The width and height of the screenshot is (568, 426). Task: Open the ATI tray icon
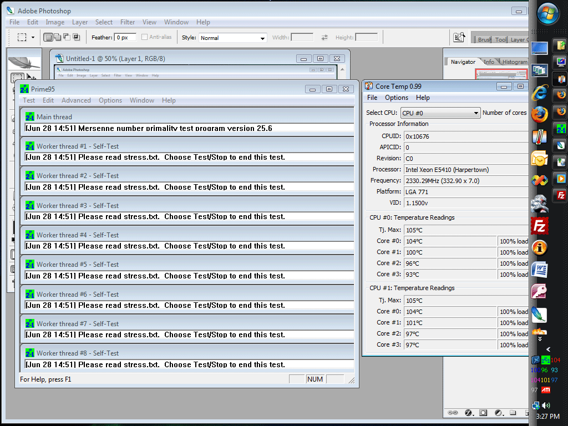click(x=546, y=390)
